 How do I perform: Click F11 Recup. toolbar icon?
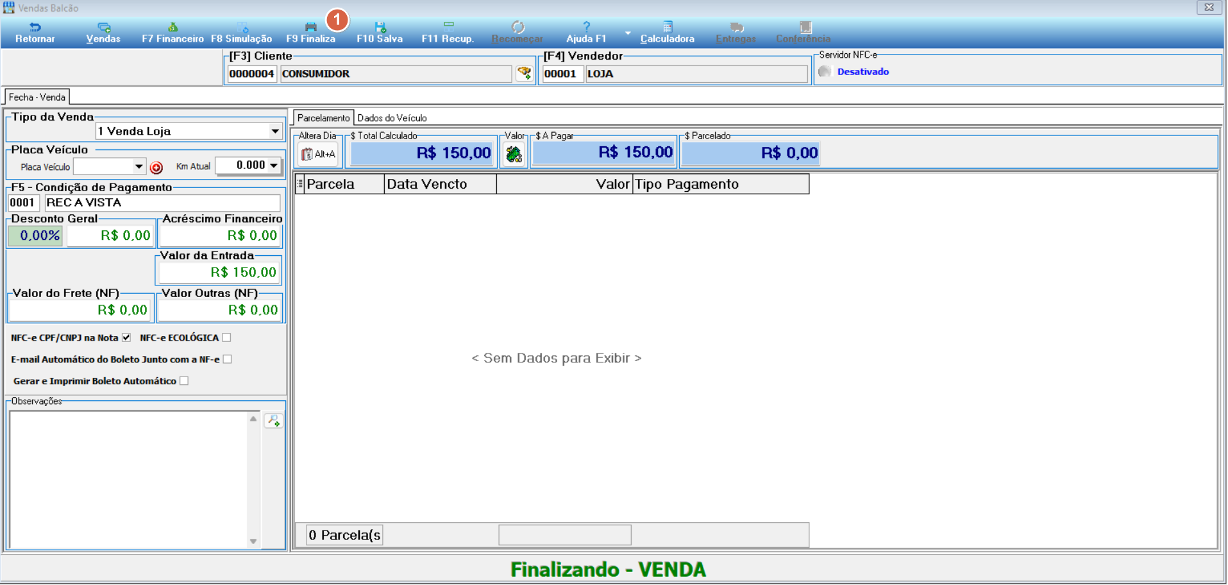(x=448, y=33)
